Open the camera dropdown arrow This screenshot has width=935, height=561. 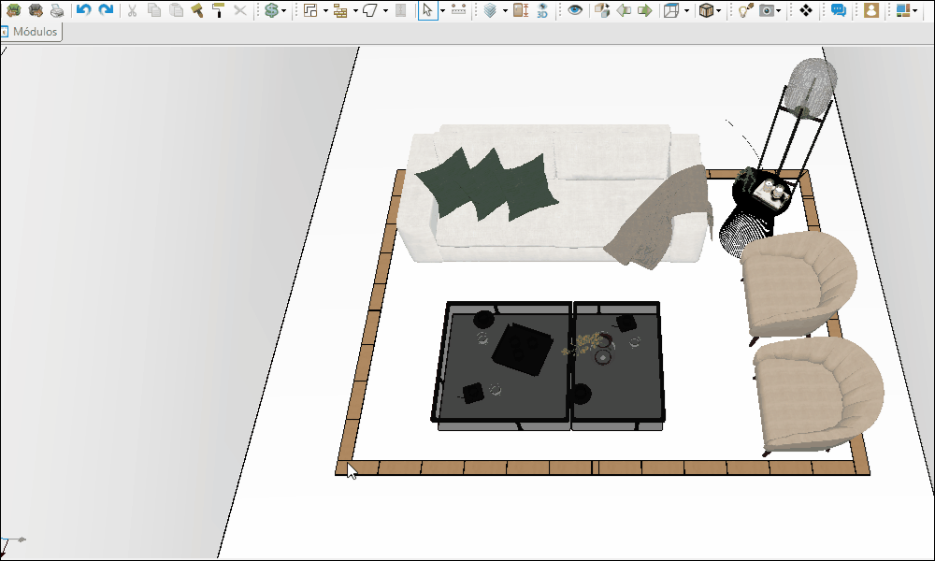(779, 10)
